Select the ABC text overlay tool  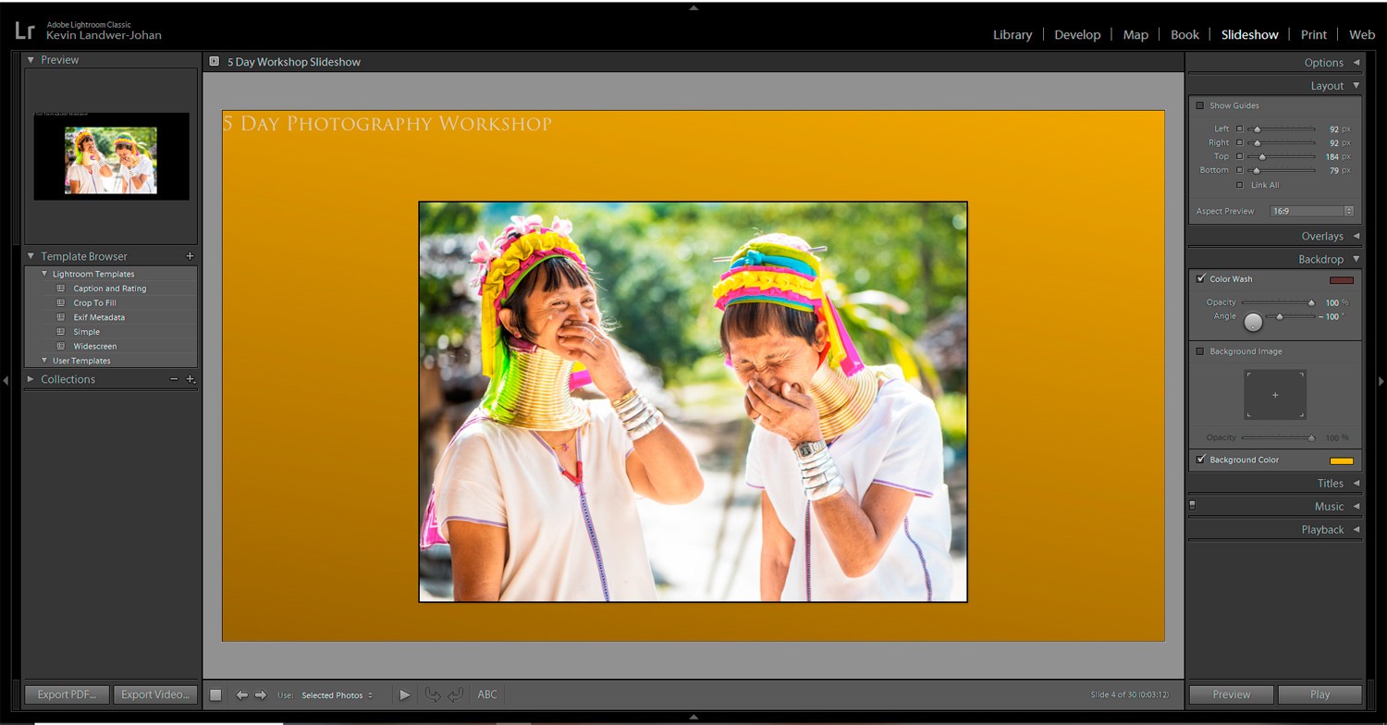pos(487,694)
